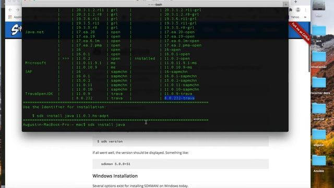The height and width of the screenshot is (188, 334).
Task: Click 'If all went well' paragraph text
Action: 140,153
